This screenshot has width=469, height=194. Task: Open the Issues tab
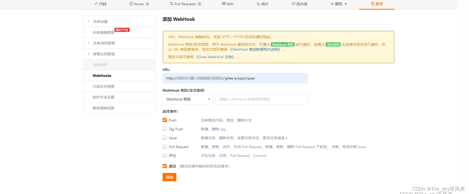139,4
